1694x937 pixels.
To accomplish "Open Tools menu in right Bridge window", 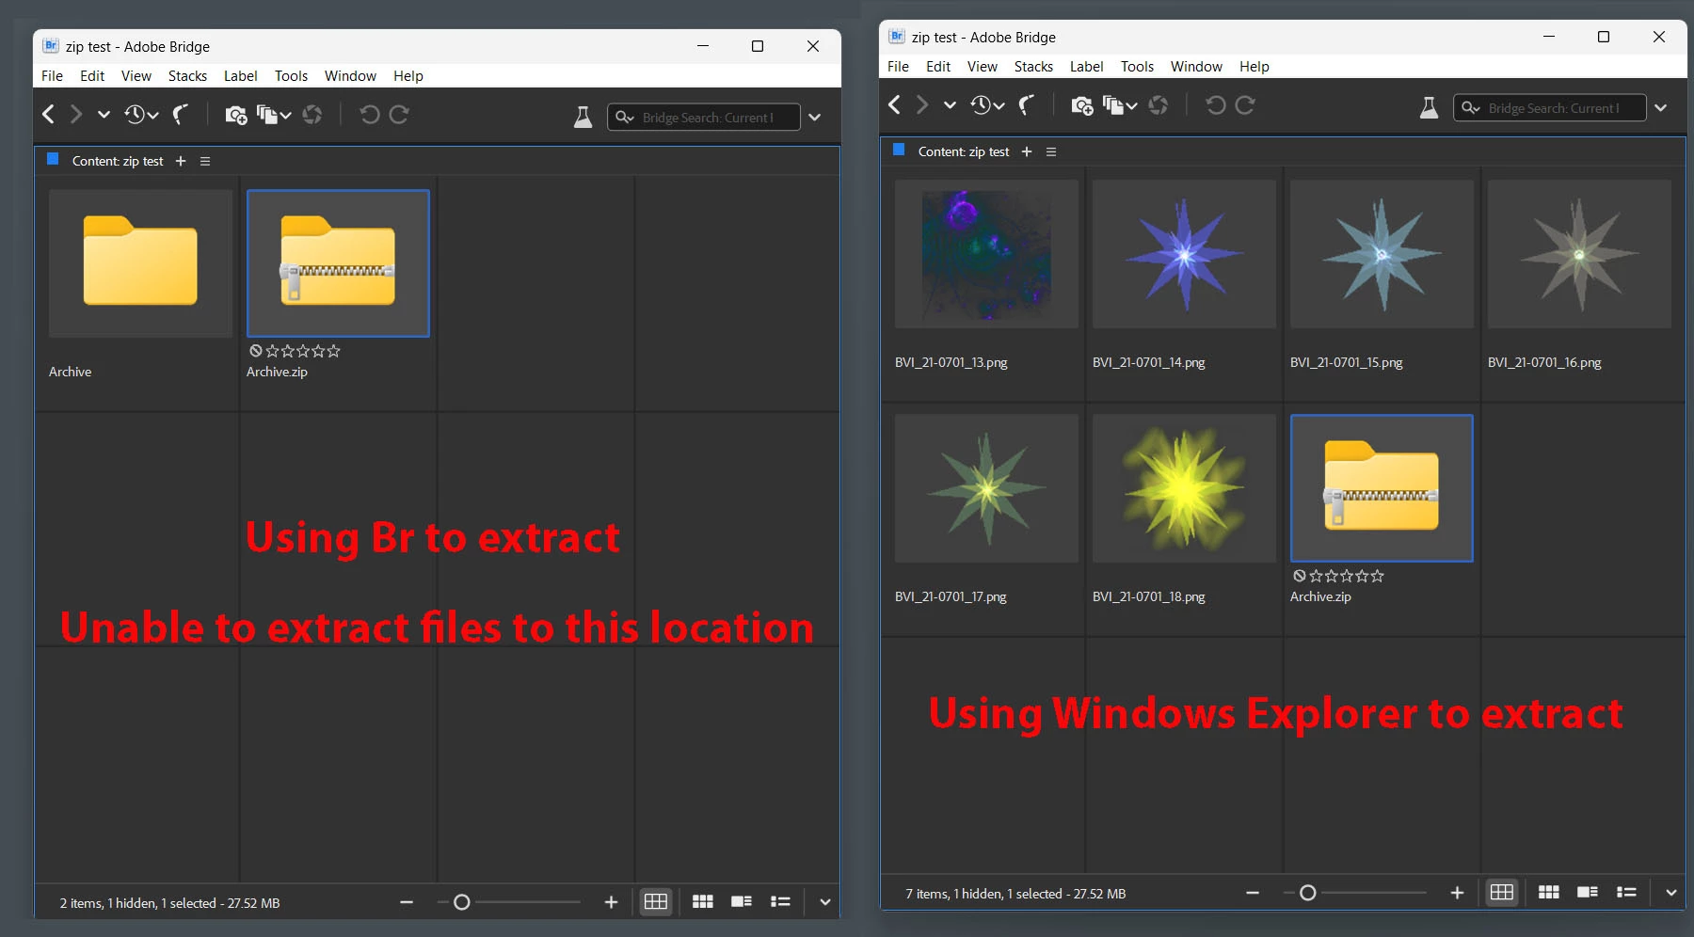I will (1137, 67).
